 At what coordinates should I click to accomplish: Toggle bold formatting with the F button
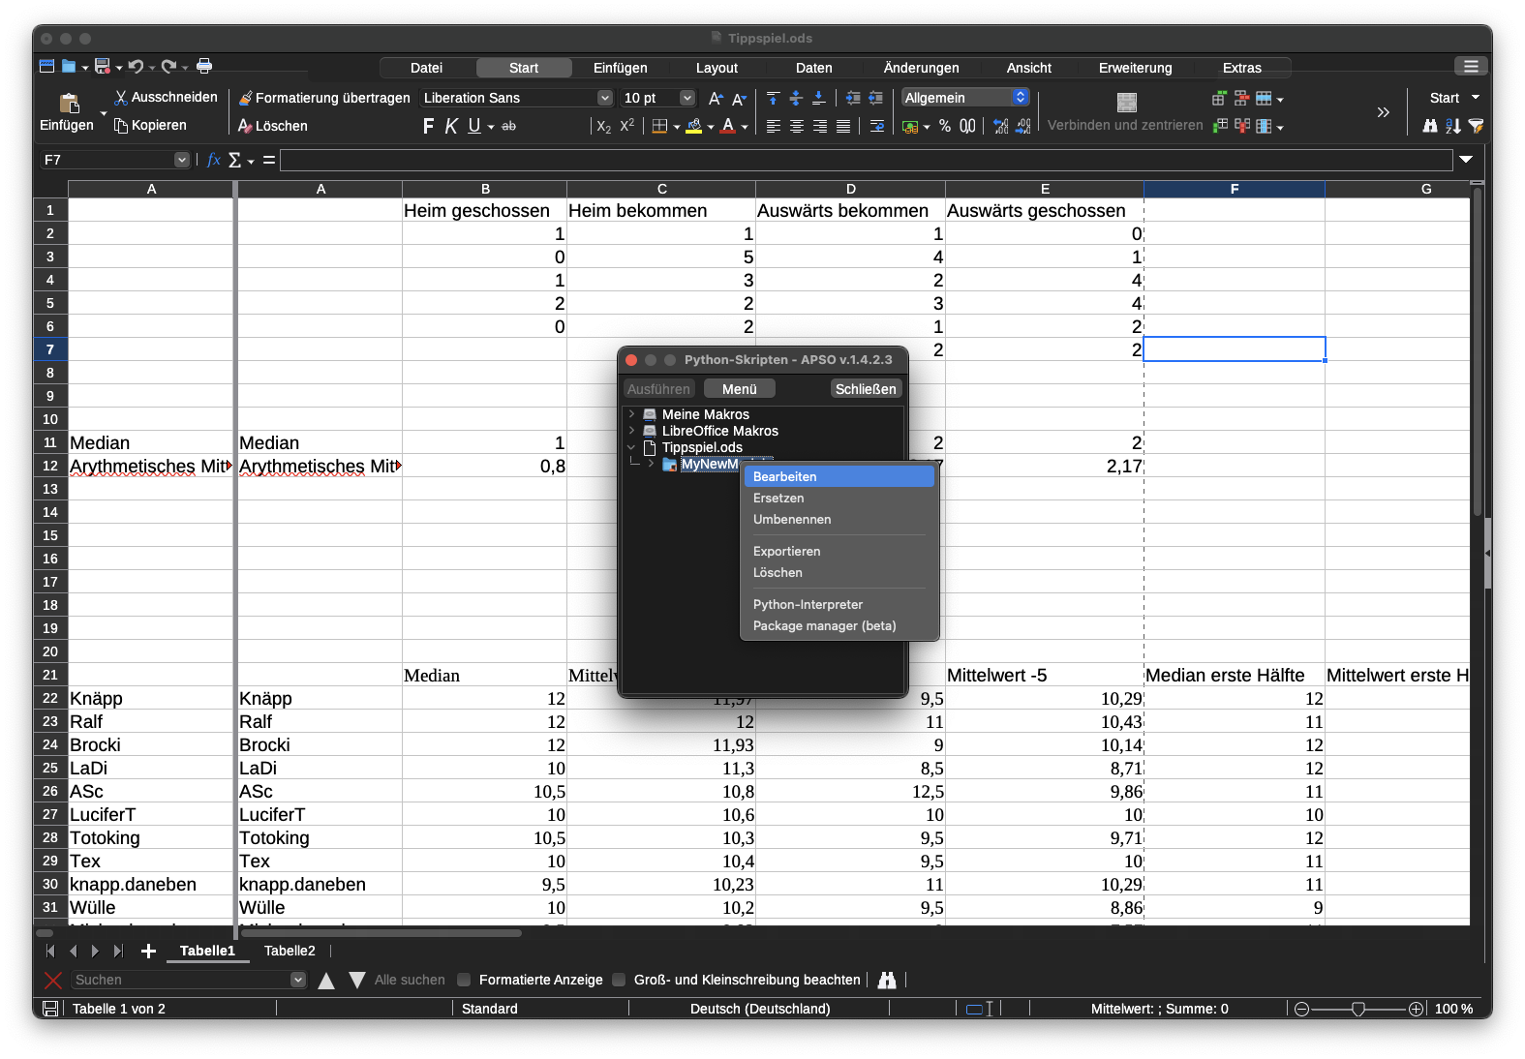point(428,127)
